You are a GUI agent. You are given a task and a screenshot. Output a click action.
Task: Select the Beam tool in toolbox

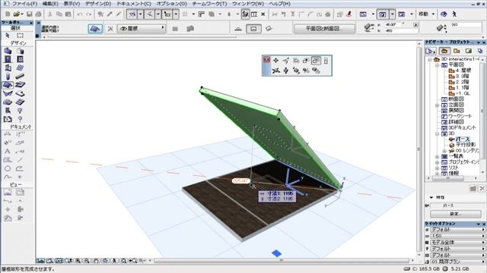21,77
